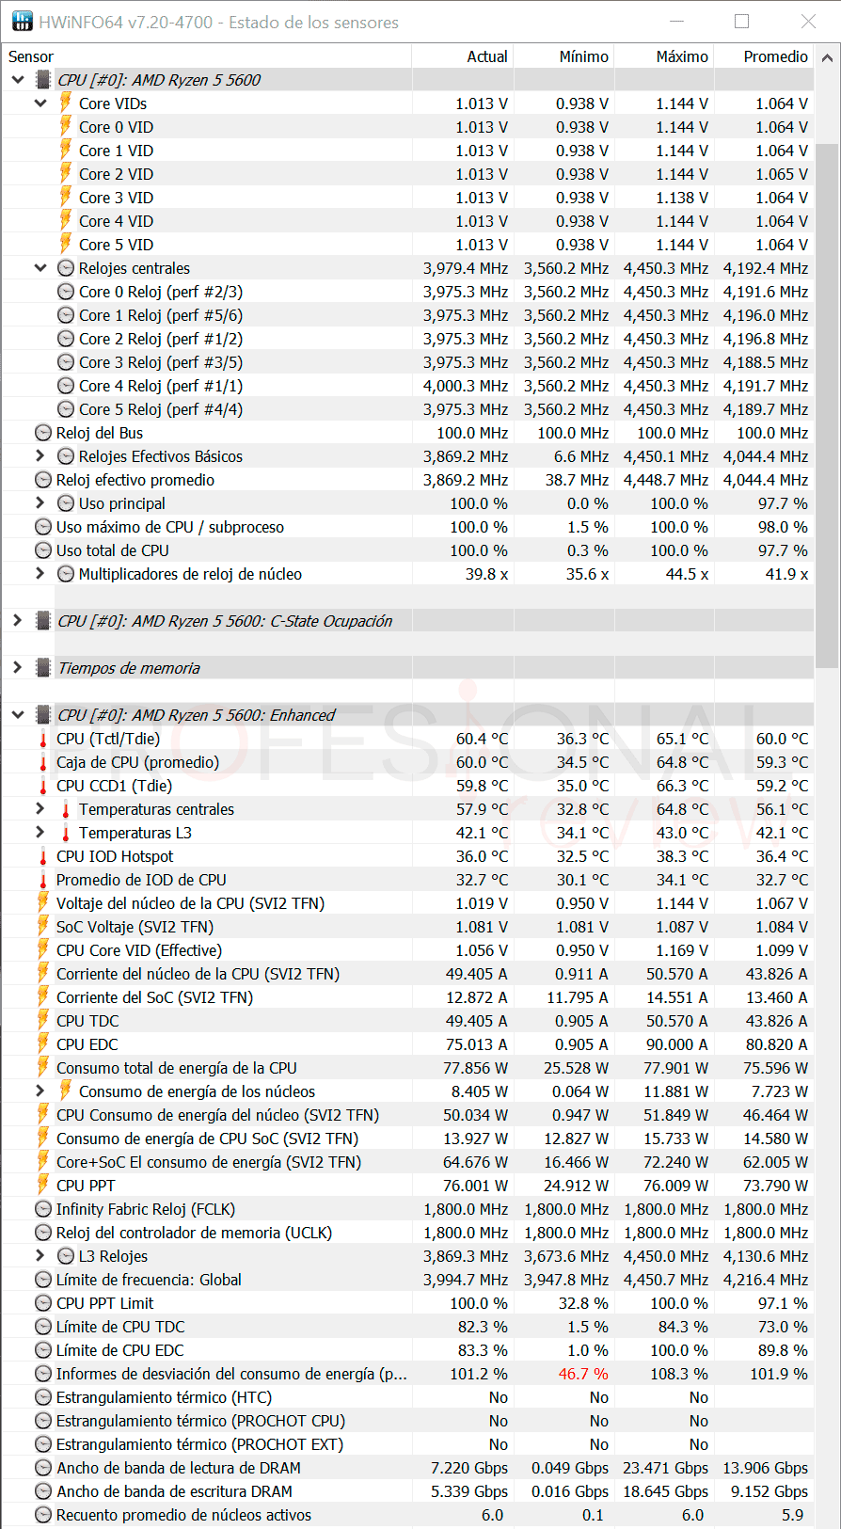Expand the C-State Ocupación section
The width and height of the screenshot is (841, 1529).
(18, 621)
